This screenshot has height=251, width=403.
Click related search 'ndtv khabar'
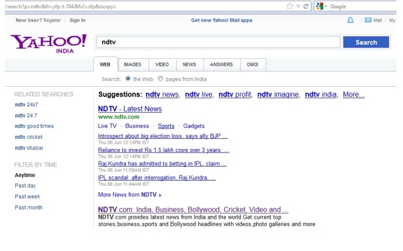coord(29,148)
